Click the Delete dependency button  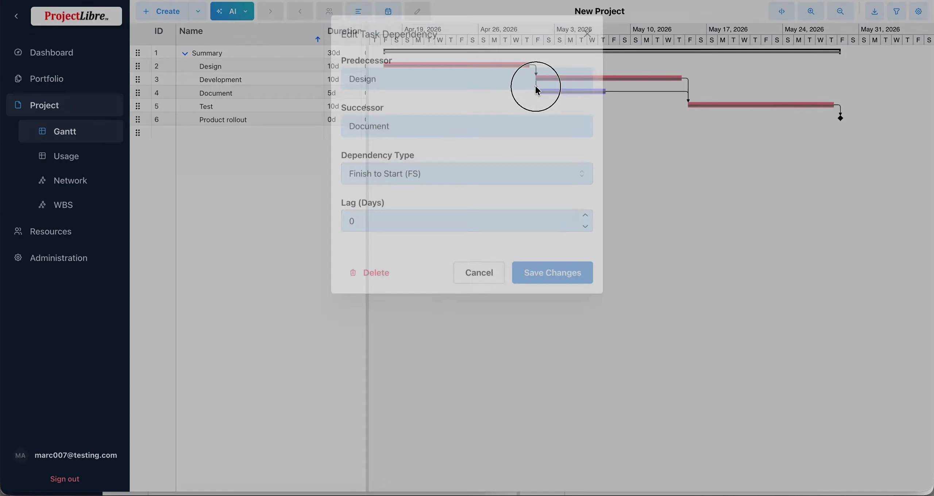[x=369, y=273]
